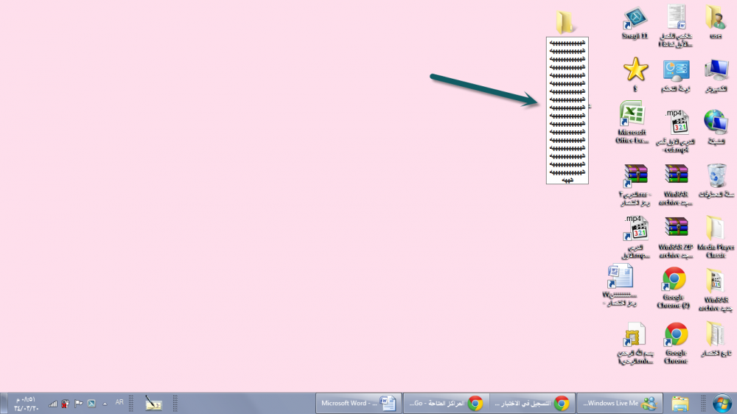Image resolution: width=737 pixels, height=414 pixels.
Task: Select the folder with long repeated name
Action: (x=566, y=23)
